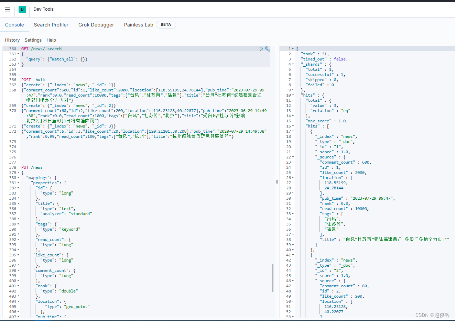455x321 pixels.
Task: Click the "like_count" : 2000 response line
Action: coord(343,173)
